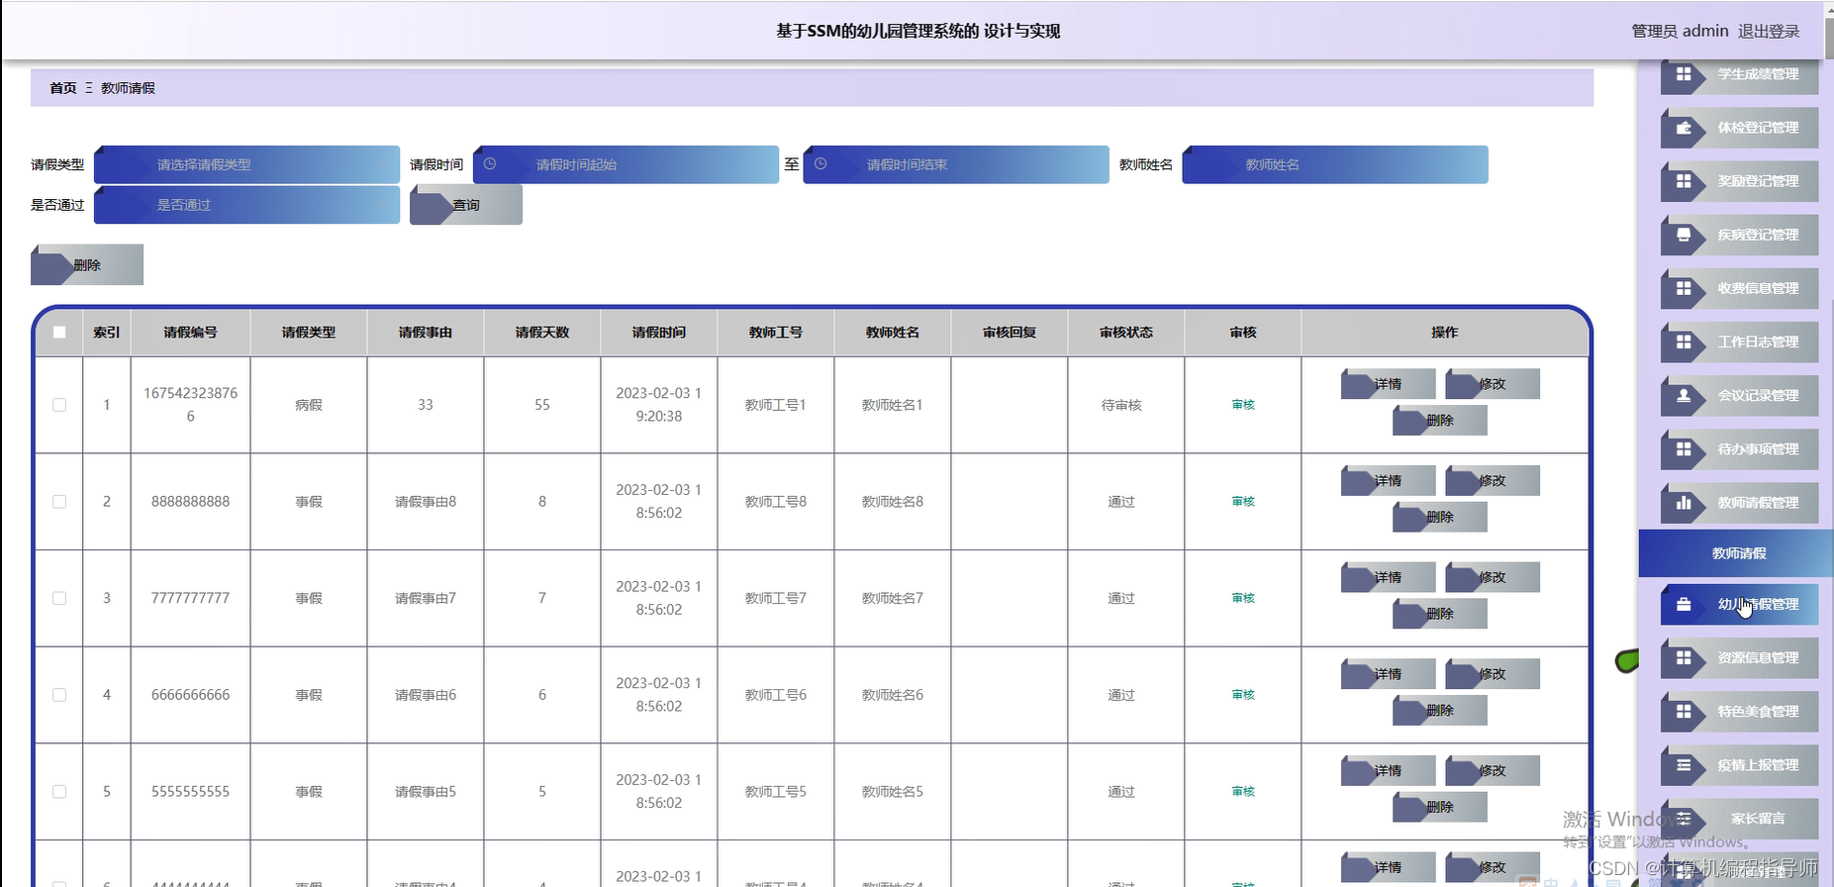Click 删除 for 教师姓名6 row

coord(1440,711)
